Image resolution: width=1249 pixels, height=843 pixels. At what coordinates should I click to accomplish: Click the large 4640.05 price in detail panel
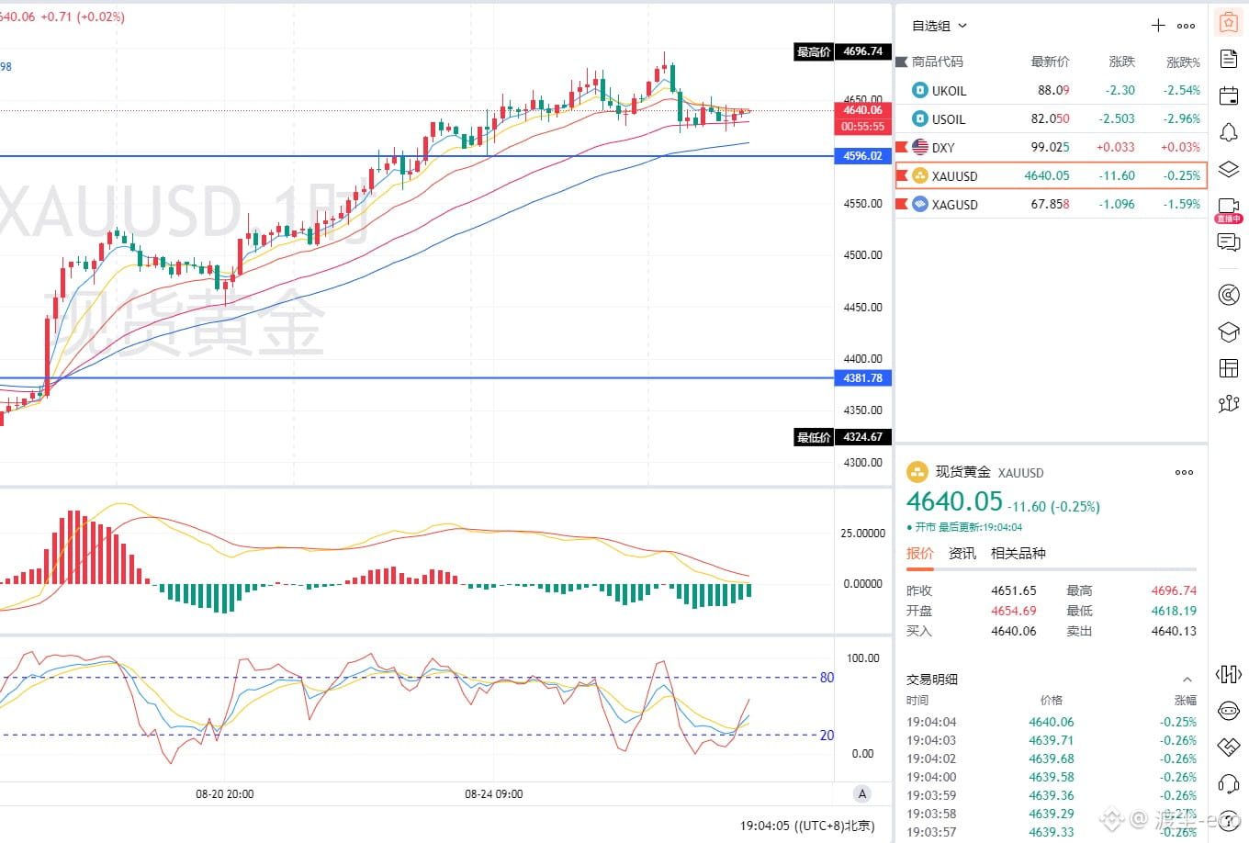pyautogui.click(x=954, y=501)
